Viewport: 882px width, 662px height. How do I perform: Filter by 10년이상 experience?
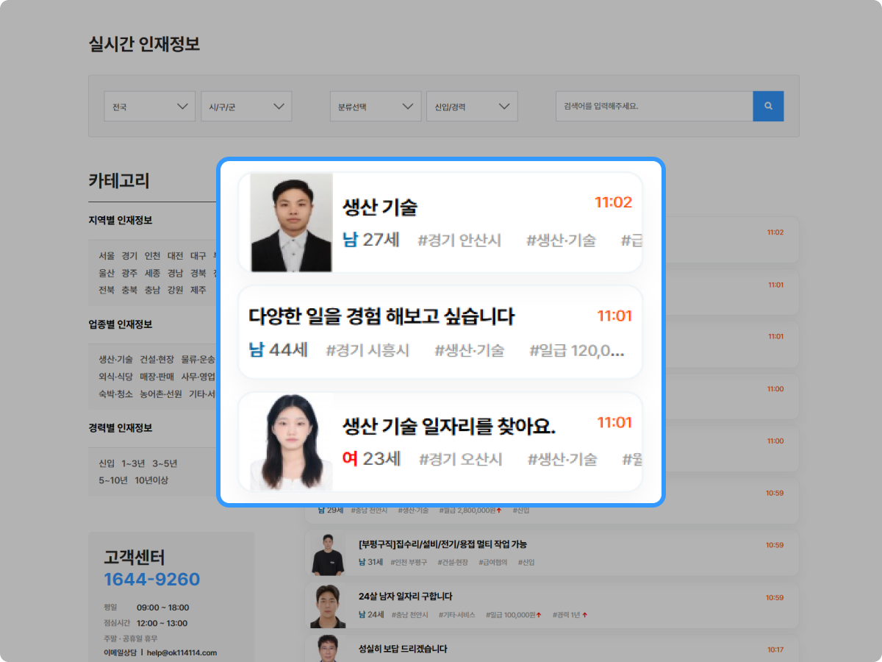(151, 480)
